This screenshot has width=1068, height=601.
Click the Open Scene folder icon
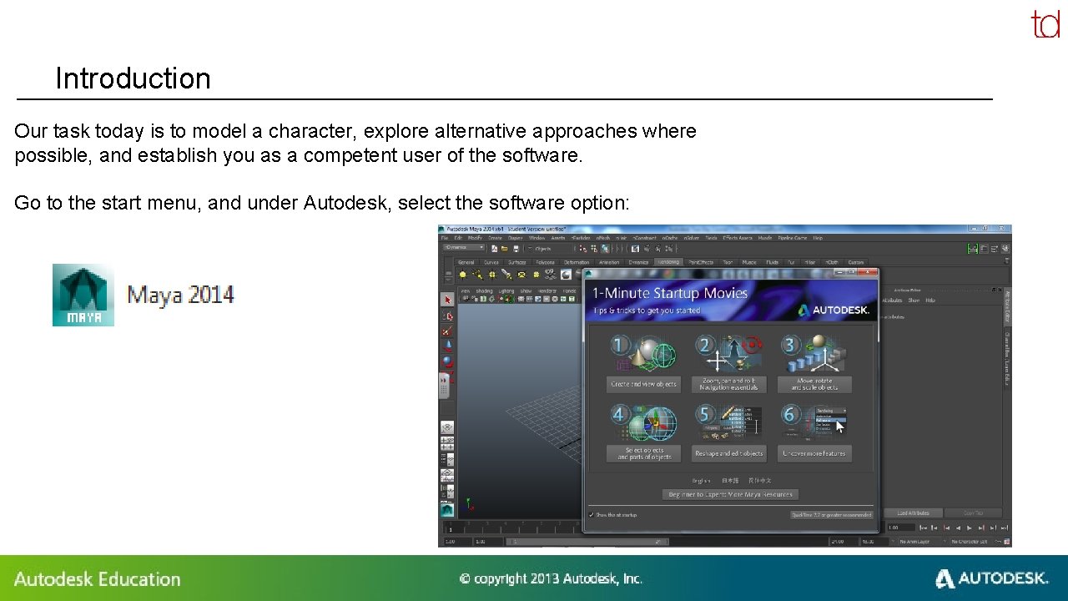pos(506,248)
